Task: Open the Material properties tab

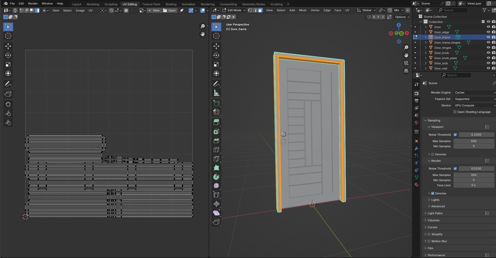Action: coord(416,185)
